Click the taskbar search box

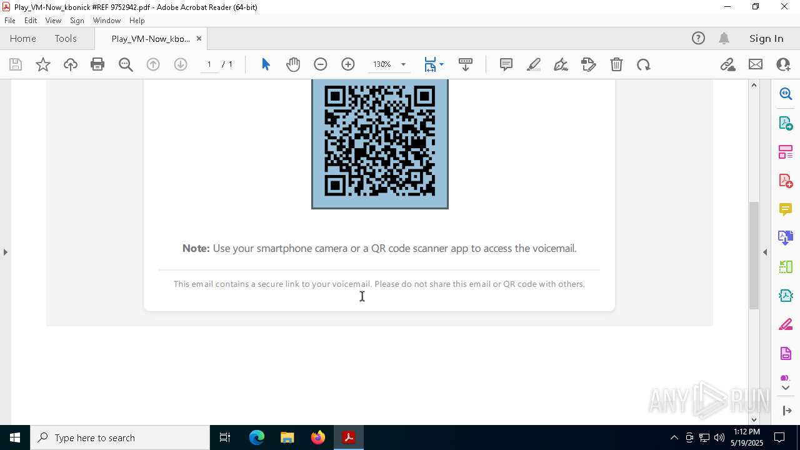[x=120, y=437]
